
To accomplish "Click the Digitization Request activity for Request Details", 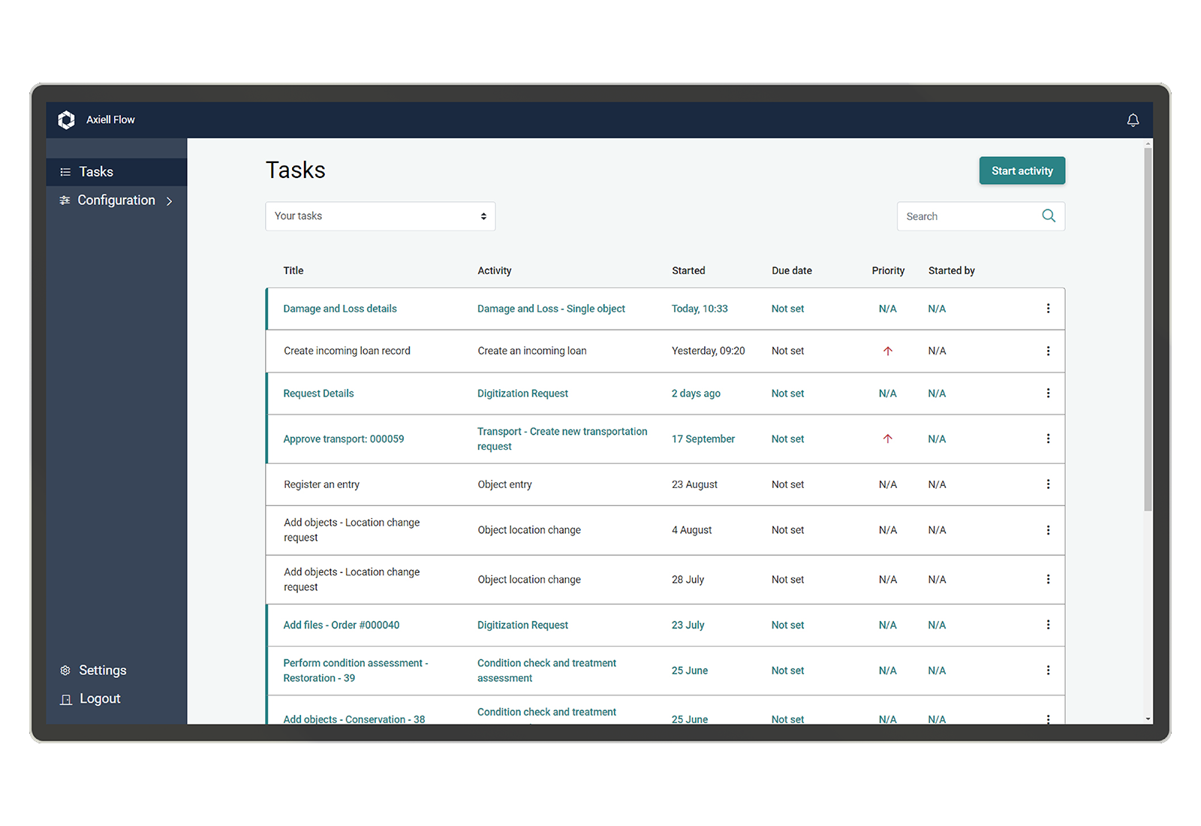I will click(522, 393).
